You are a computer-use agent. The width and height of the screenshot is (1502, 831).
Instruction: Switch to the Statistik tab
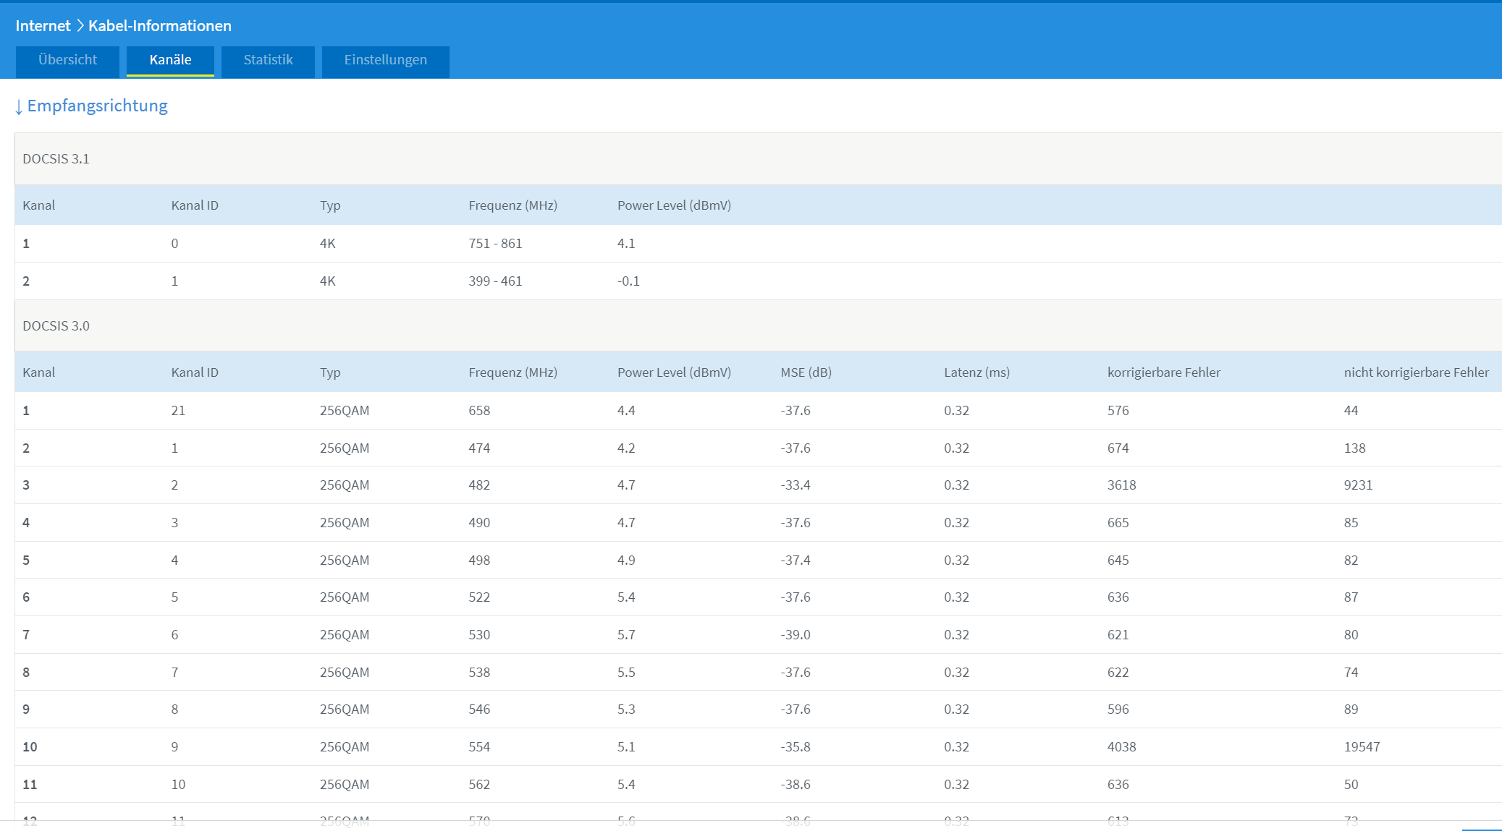(268, 60)
